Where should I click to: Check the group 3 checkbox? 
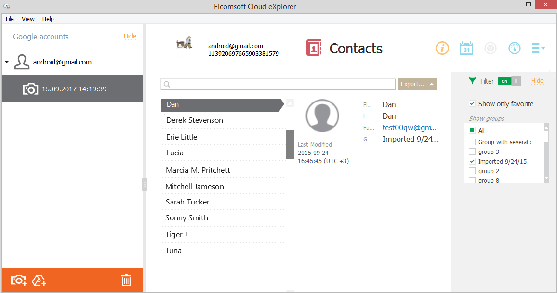pyautogui.click(x=472, y=152)
